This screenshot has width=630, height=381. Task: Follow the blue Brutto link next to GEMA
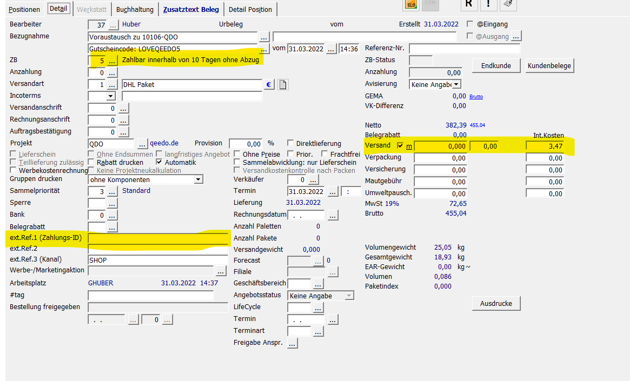coord(476,96)
